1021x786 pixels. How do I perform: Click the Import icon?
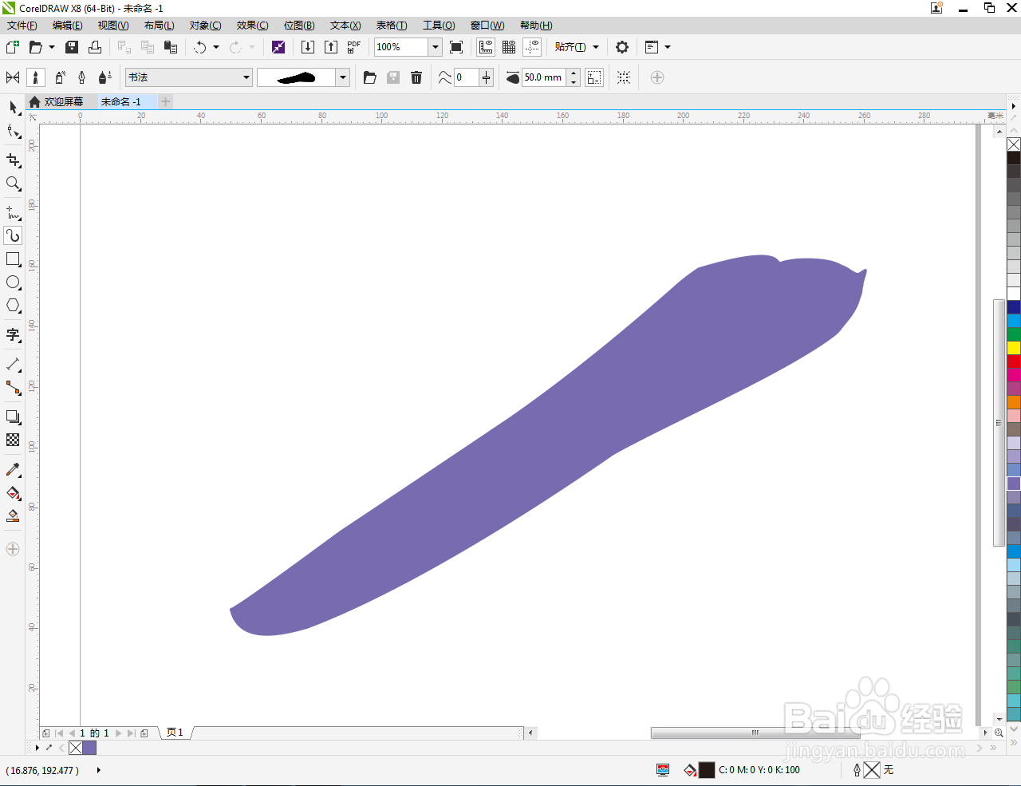click(x=308, y=47)
